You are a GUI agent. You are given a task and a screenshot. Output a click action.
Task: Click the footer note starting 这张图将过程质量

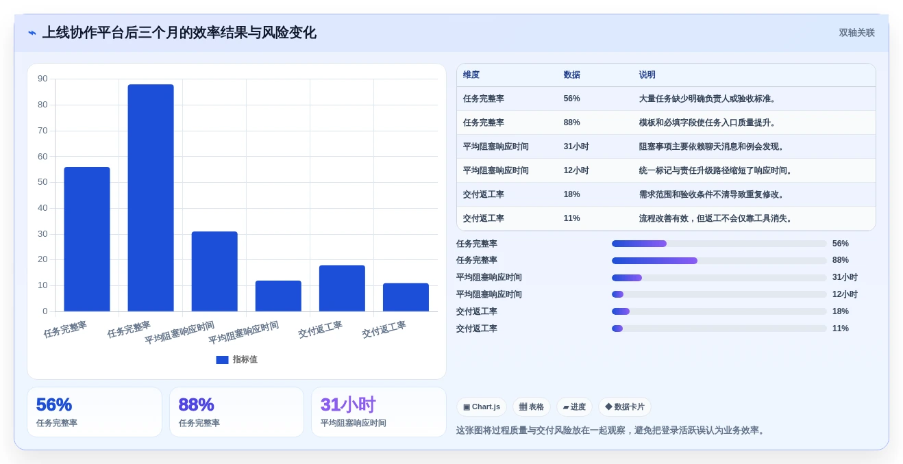611,430
